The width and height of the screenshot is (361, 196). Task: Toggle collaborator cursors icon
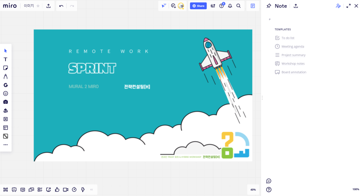[164, 6]
